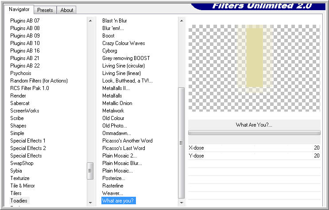Pick the Ommadawn... filter
The image size is (329, 210).
point(116,134)
